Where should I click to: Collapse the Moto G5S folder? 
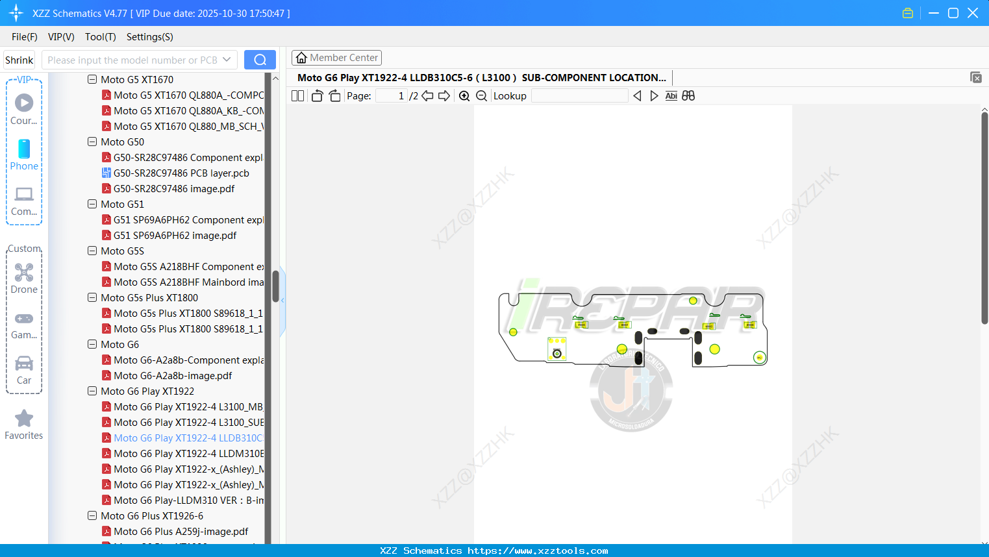[x=92, y=251]
